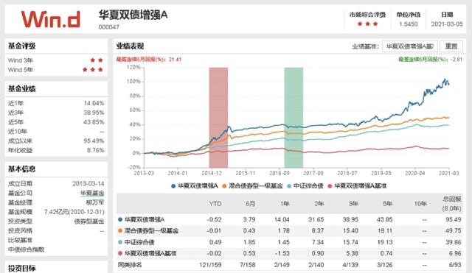Click the investment type 债券型基金
Viewport: 472px width, 273px height.
pyautogui.click(x=89, y=221)
